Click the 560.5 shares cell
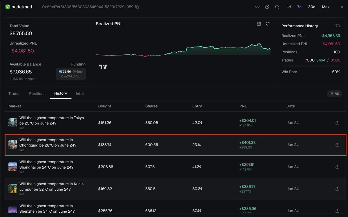This screenshot has height=217, width=348. click(x=150, y=189)
